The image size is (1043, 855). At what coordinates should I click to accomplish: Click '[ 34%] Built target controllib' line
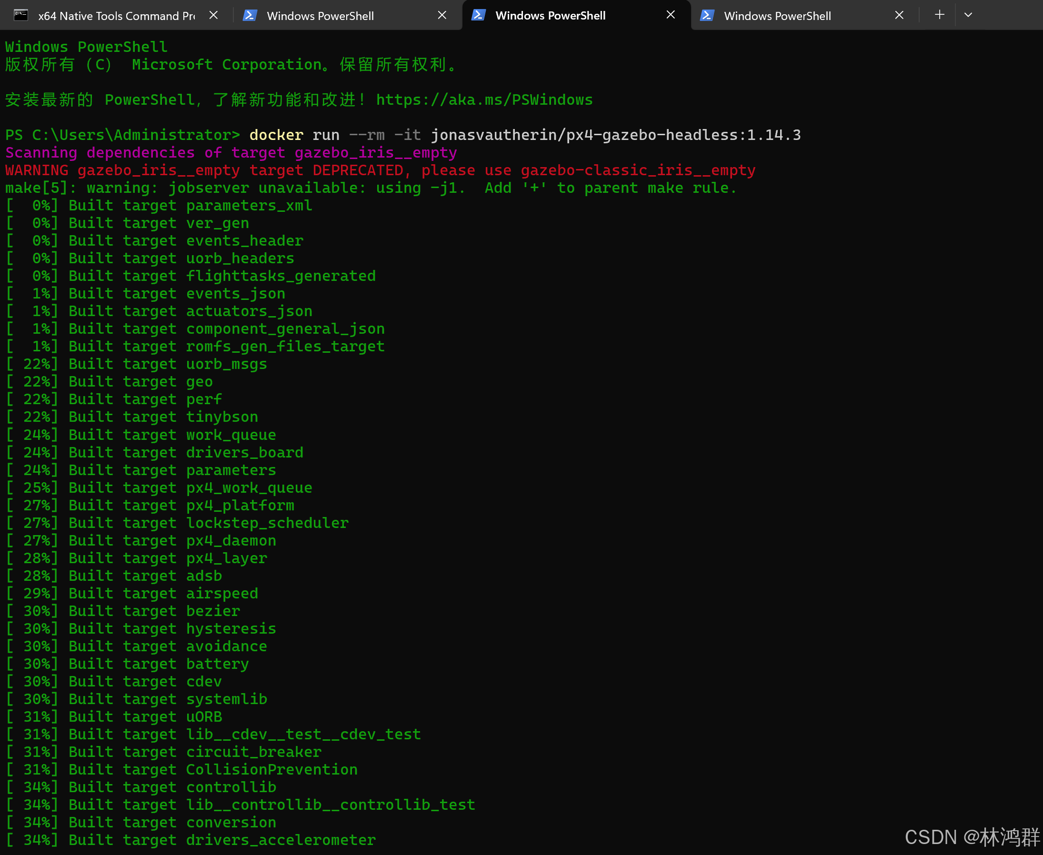point(141,787)
